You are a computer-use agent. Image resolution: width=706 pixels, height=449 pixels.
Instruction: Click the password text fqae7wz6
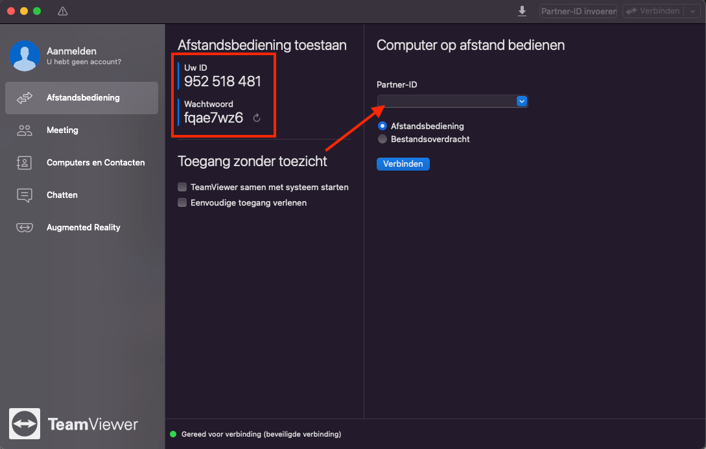click(213, 118)
